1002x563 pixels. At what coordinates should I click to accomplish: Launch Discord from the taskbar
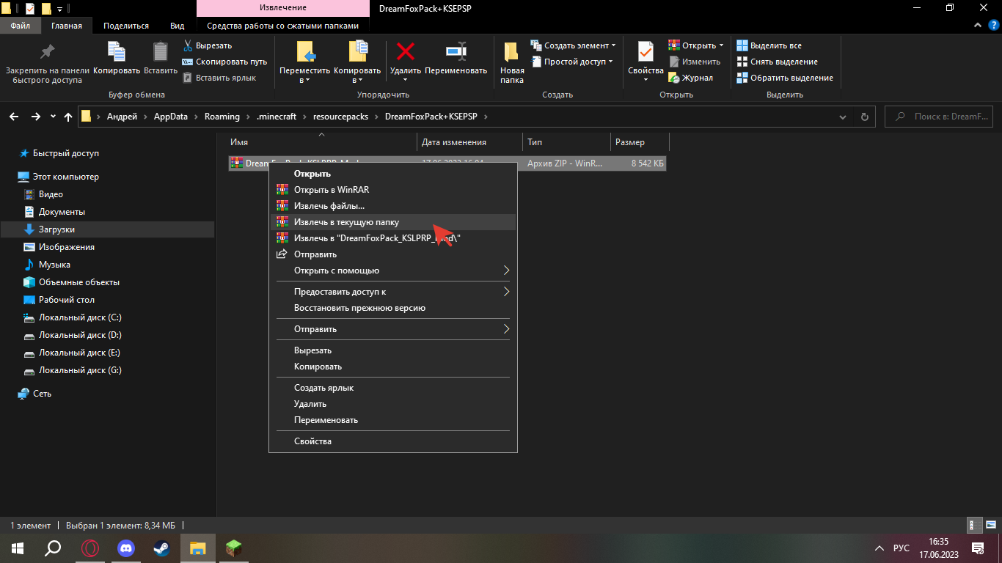(126, 548)
